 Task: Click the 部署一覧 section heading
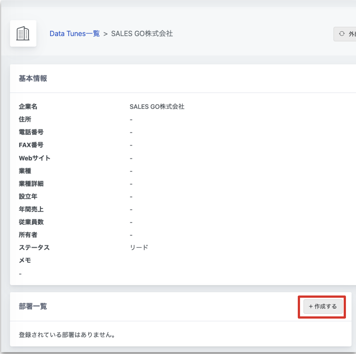pyautogui.click(x=33, y=306)
